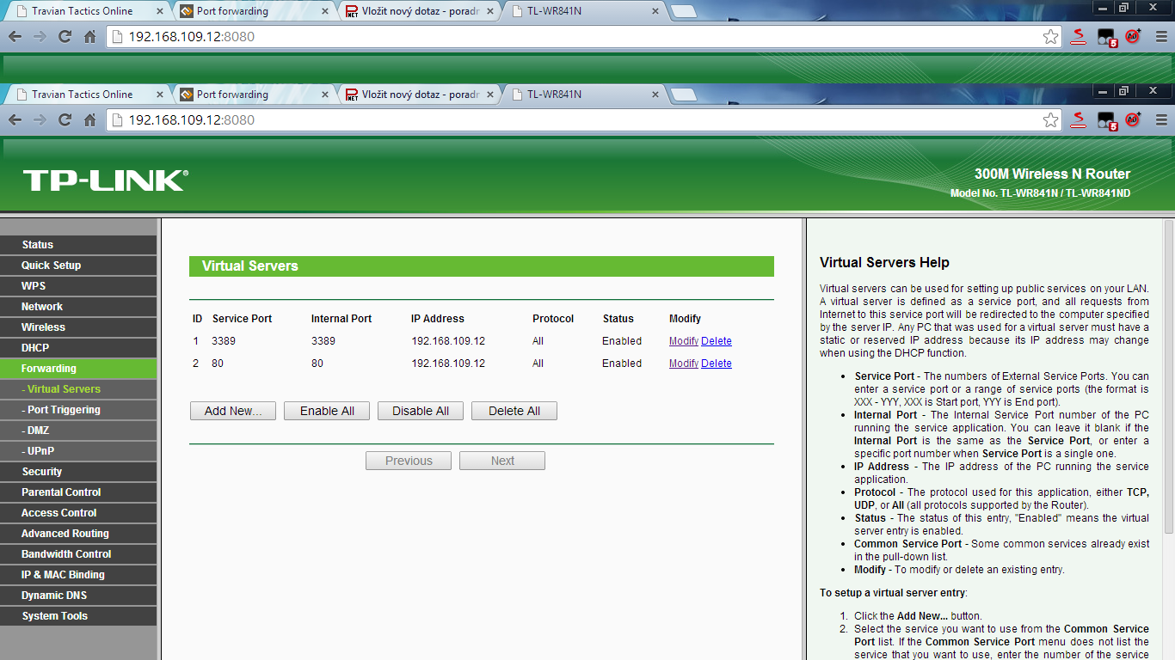Click the upper address bar showing 192.168.109.12:8080

585,37
